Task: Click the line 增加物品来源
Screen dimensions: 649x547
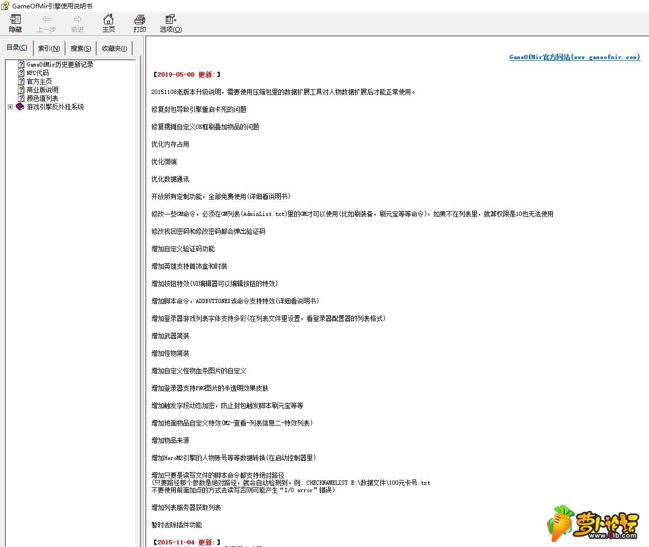Action: tap(170, 440)
